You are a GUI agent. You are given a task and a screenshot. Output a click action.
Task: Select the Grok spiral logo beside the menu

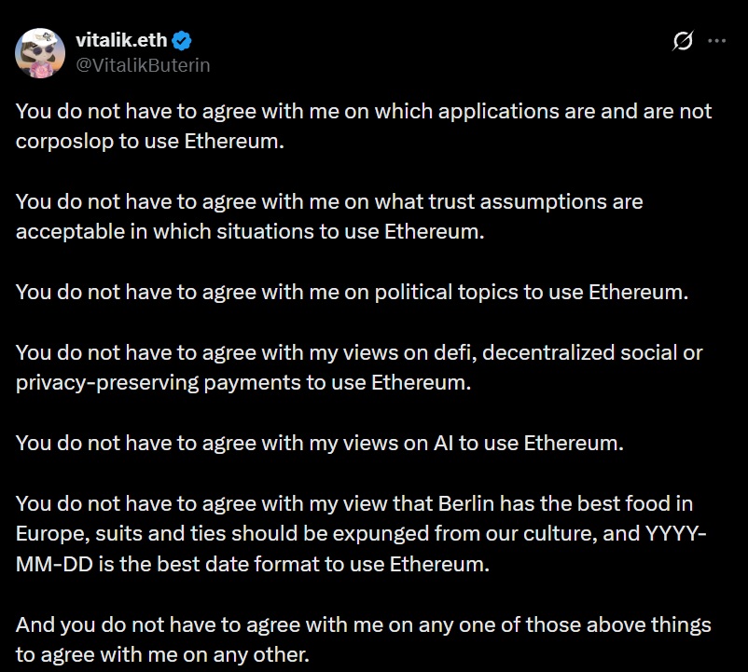tap(682, 39)
